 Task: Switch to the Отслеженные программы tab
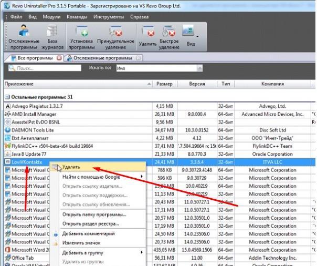coord(102,58)
